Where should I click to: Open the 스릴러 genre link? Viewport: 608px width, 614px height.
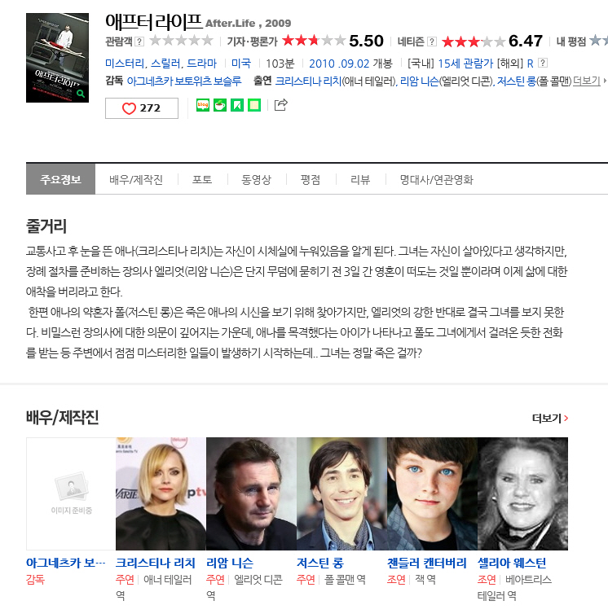click(166, 63)
